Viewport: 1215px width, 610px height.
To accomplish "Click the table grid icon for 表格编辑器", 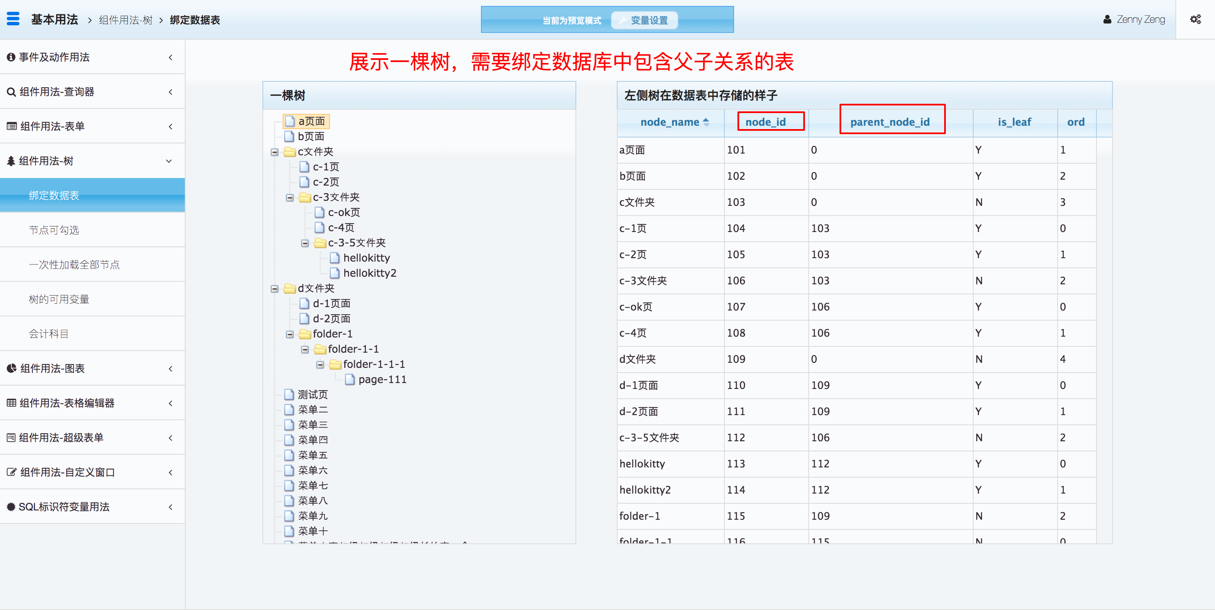I will point(11,403).
